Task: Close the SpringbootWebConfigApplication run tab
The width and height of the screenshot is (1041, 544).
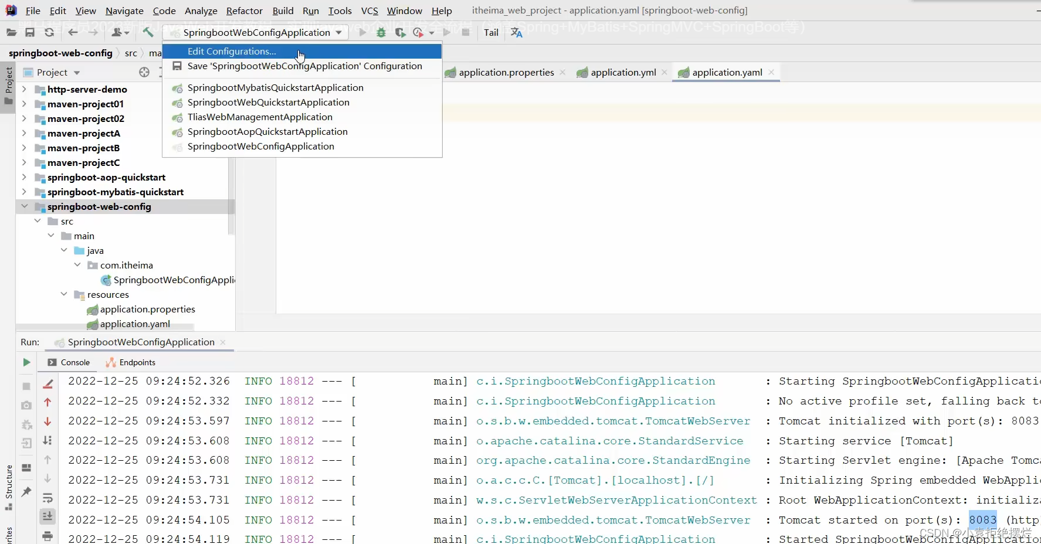Action: [x=223, y=342]
